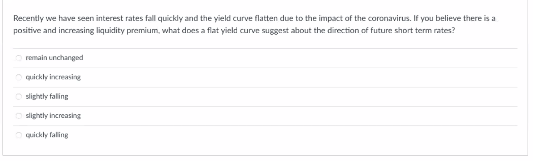
Task: Select the 'quickly falling' radio button
Action: (19, 136)
